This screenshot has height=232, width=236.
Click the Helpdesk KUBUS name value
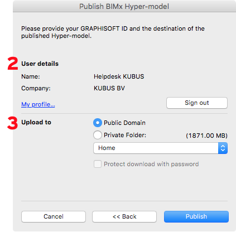click(x=119, y=76)
